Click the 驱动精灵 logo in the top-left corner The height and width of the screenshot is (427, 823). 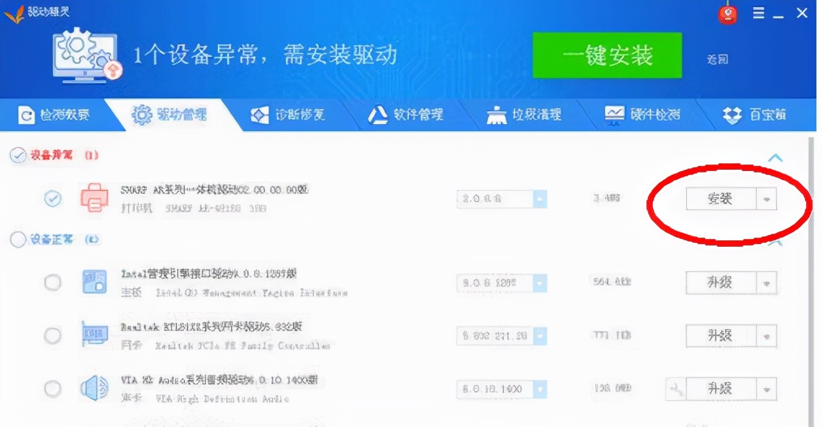coord(29,12)
